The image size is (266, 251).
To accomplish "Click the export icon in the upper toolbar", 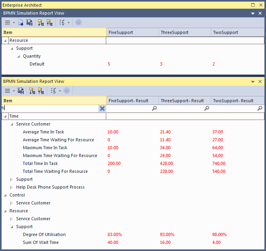I will click(x=29, y=22).
